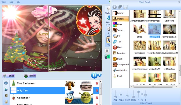Click effect gallery scroll down arrow

(179, 83)
